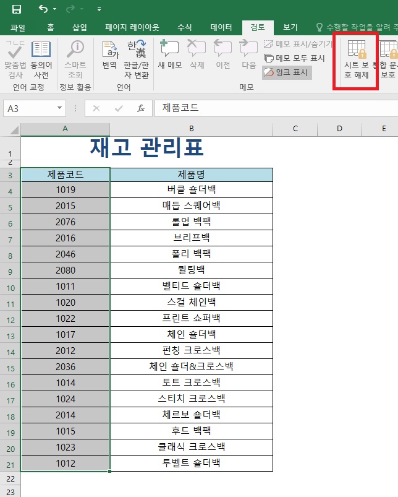398x497 pixels.
Task: Run 맞춤법 검사 spell check
Action: coord(15,59)
